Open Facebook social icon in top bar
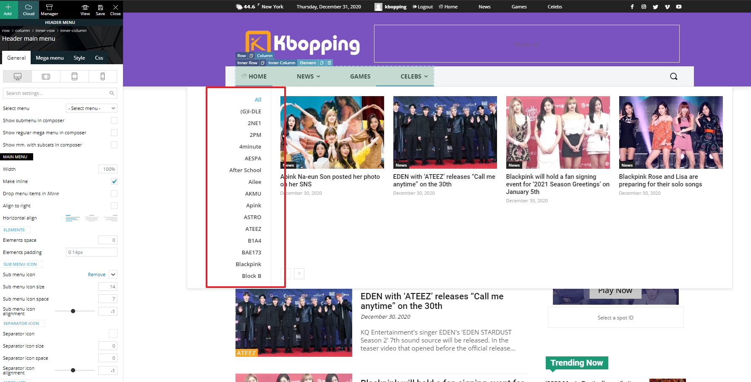This screenshot has width=751, height=382. 632,7
